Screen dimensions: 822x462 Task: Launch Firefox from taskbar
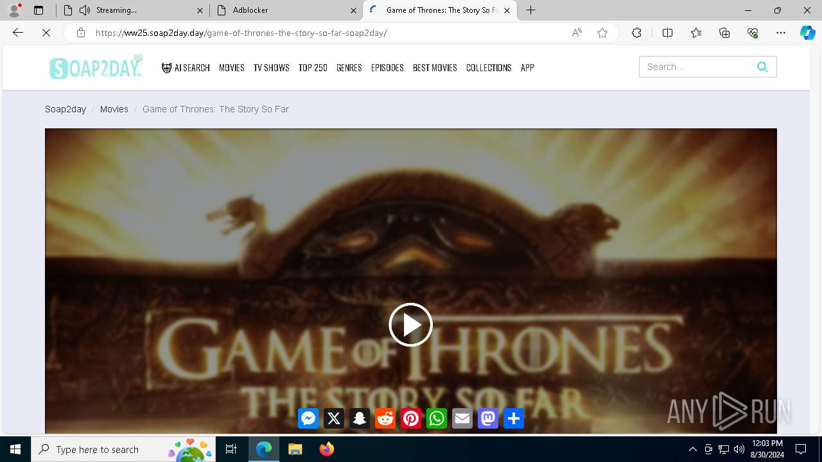tap(326, 449)
